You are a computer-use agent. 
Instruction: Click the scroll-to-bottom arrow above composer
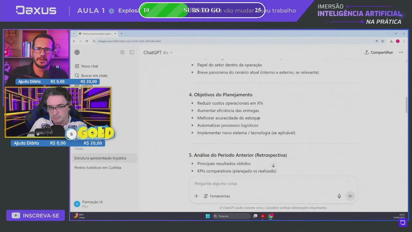point(273,165)
